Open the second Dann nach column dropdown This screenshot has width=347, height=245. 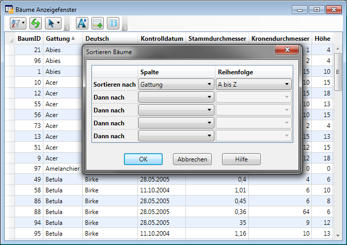pyautogui.click(x=176, y=110)
